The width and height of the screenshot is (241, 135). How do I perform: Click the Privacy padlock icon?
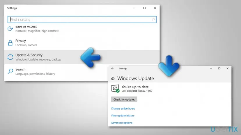point(10,43)
